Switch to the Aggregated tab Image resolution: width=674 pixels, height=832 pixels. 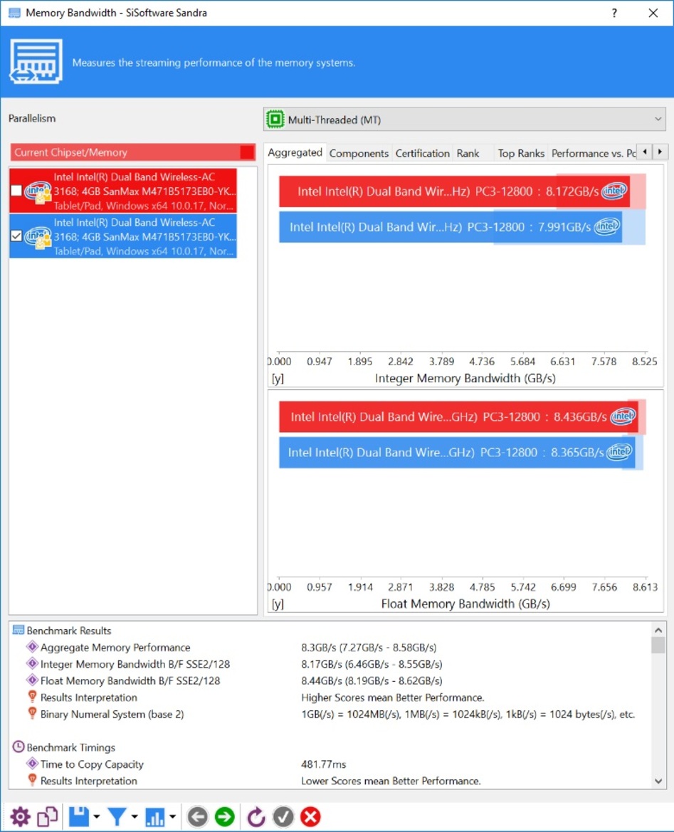coord(295,153)
